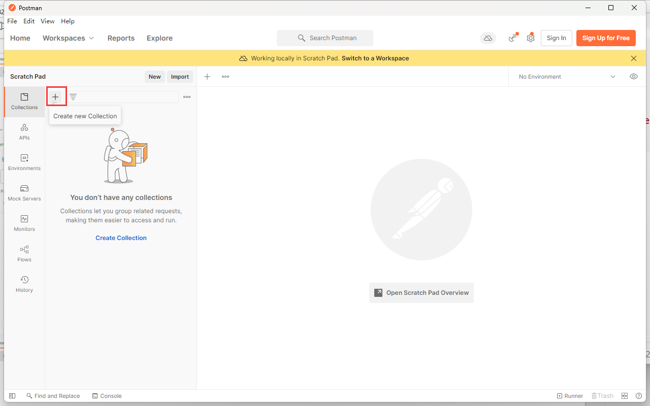Open collections view more actions menu

pos(187,97)
